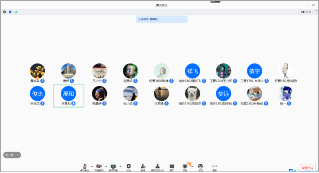
Task: Expand the share screen options arrow
Action: [x=120, y=166]
